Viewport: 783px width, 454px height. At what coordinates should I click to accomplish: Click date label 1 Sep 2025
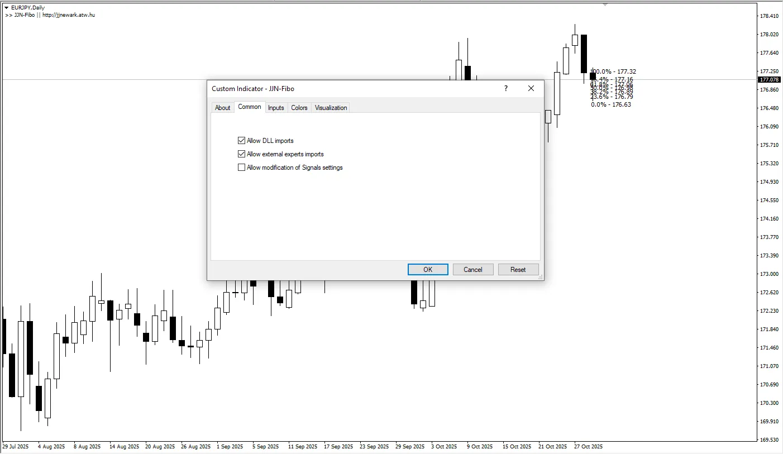(230, 447)
